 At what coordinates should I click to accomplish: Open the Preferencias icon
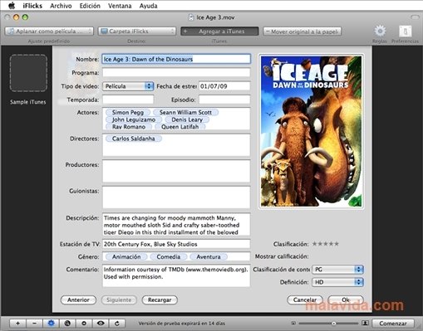tap(405, 31)
